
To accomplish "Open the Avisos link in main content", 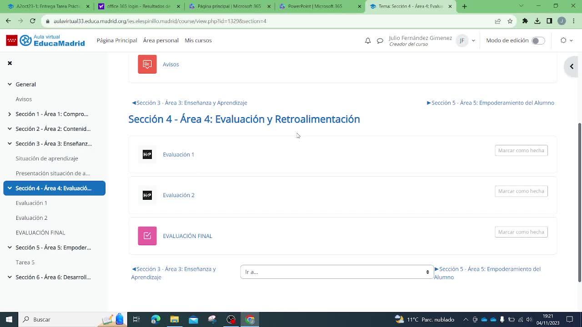I will 171,64.
